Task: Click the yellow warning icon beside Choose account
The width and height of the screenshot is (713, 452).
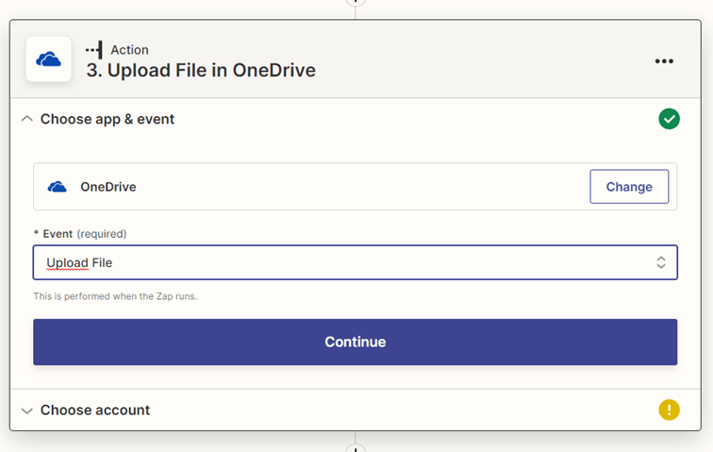Action: [x=669, y=410]
